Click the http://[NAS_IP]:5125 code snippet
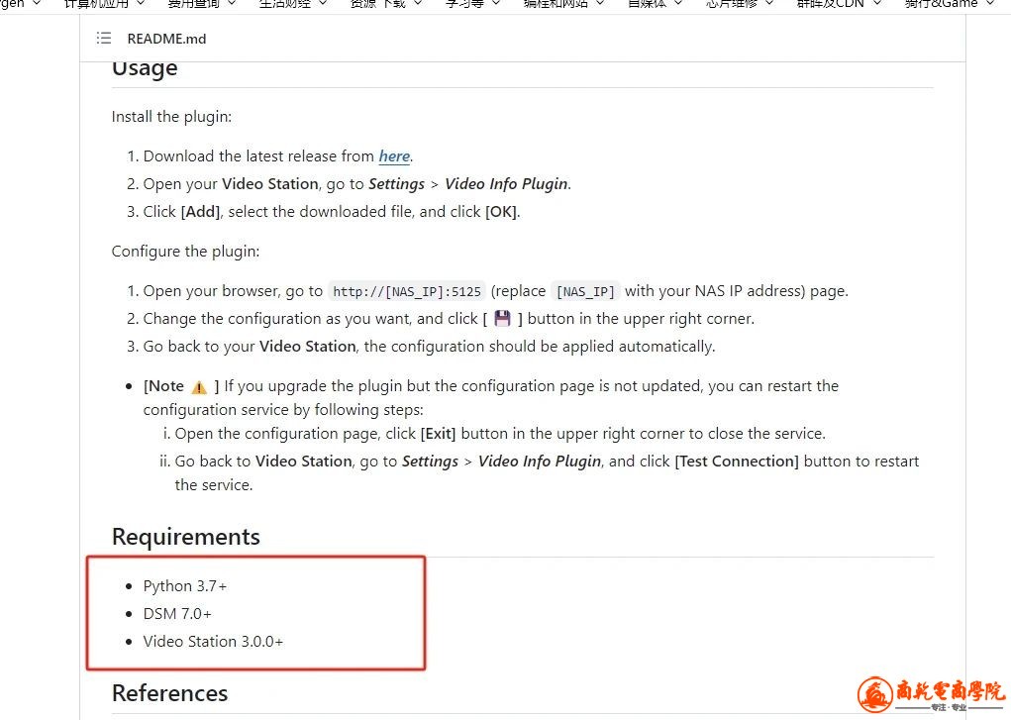This screenshot has width=1011, height=720. click(407, 291)
